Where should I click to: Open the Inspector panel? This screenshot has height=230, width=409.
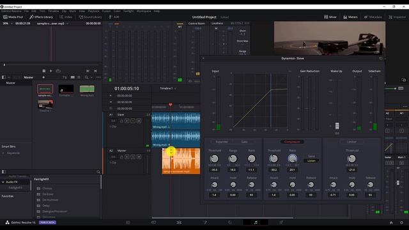coord(397,17)
